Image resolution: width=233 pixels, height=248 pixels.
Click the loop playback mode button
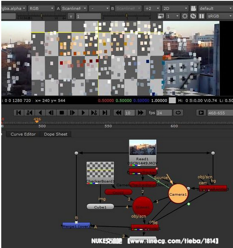(x=178, y=113)
